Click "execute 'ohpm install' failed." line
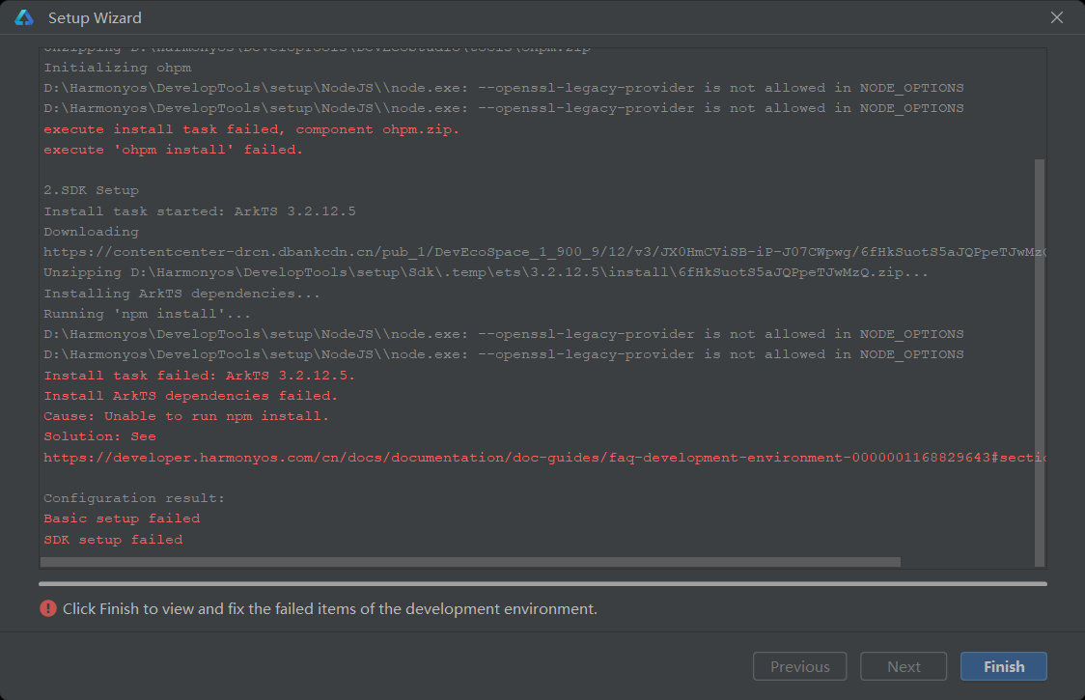Screen dimensions: 1085x700 click(173, 150)
